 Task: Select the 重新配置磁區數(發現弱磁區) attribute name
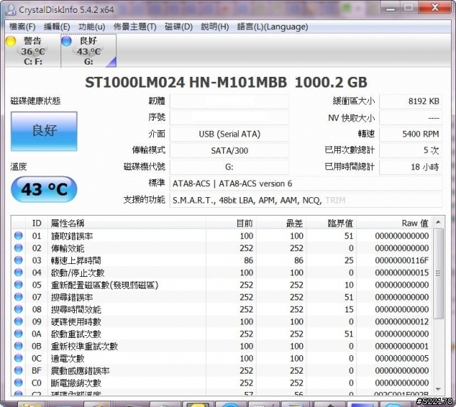[x=105, y=285]
